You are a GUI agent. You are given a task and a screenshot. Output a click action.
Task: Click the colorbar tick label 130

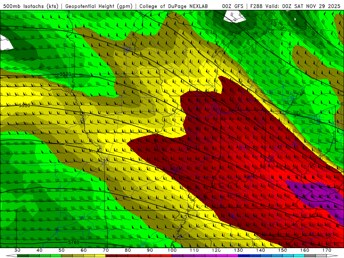(x=239, y=250)
